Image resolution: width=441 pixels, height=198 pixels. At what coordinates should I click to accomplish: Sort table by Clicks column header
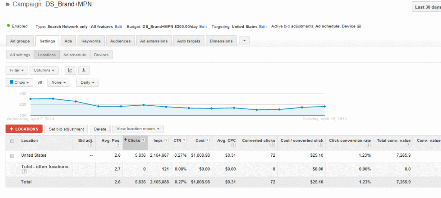134,140
